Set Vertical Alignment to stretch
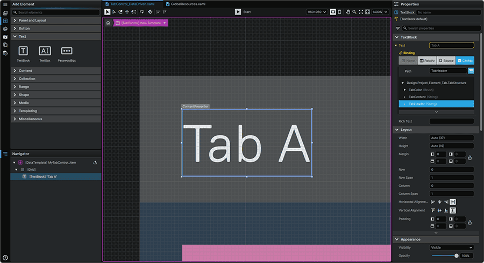 click(452, 210)
